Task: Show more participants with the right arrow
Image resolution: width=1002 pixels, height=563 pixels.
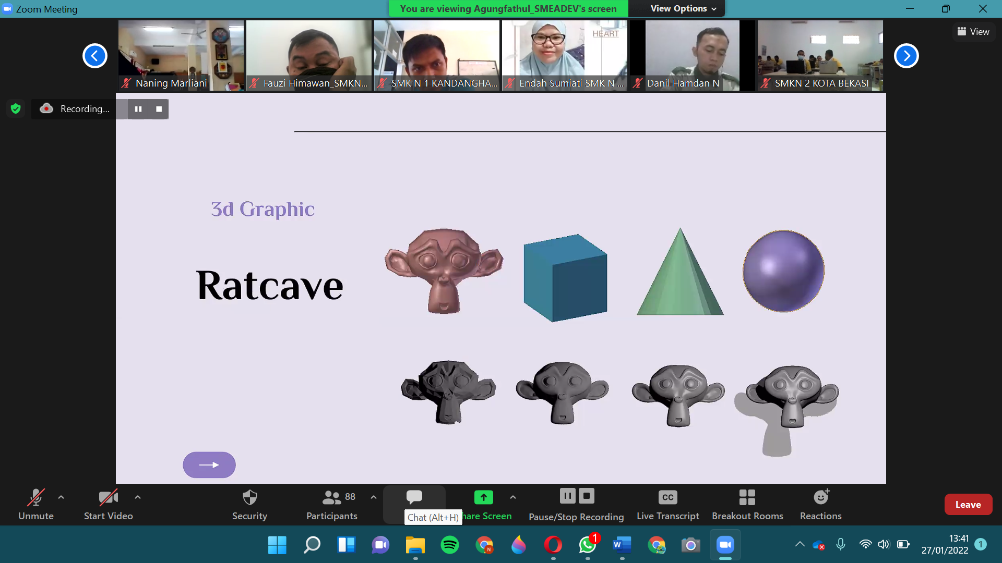Action: point(906,55)
